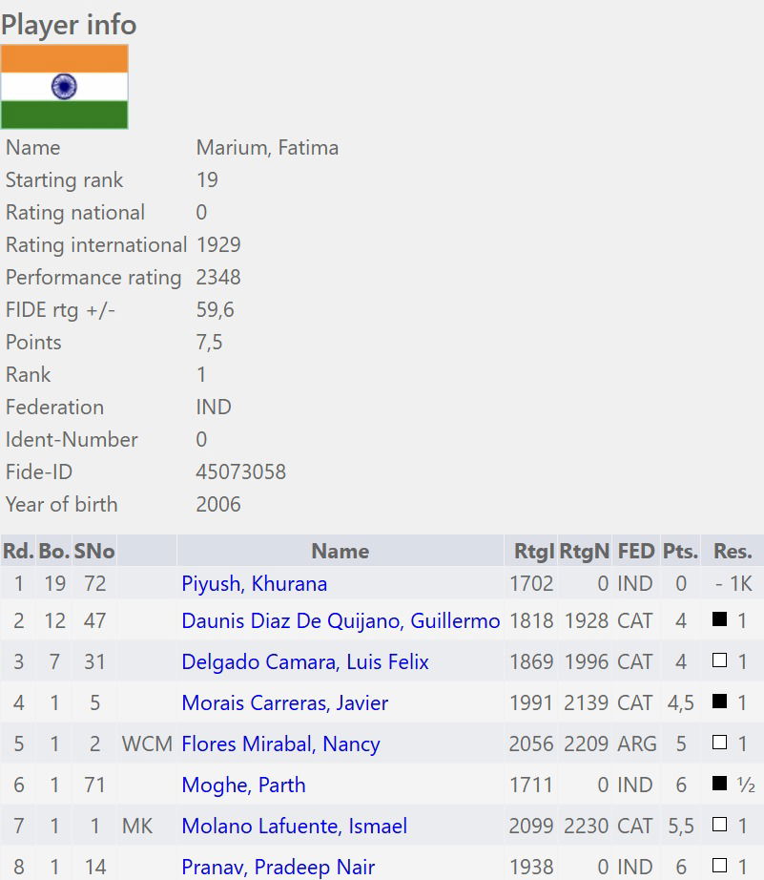Image resolution: width=764 pixels, height=880 pixels.
Task: Click white piece icon in round 5
Action: click(720, 742)
